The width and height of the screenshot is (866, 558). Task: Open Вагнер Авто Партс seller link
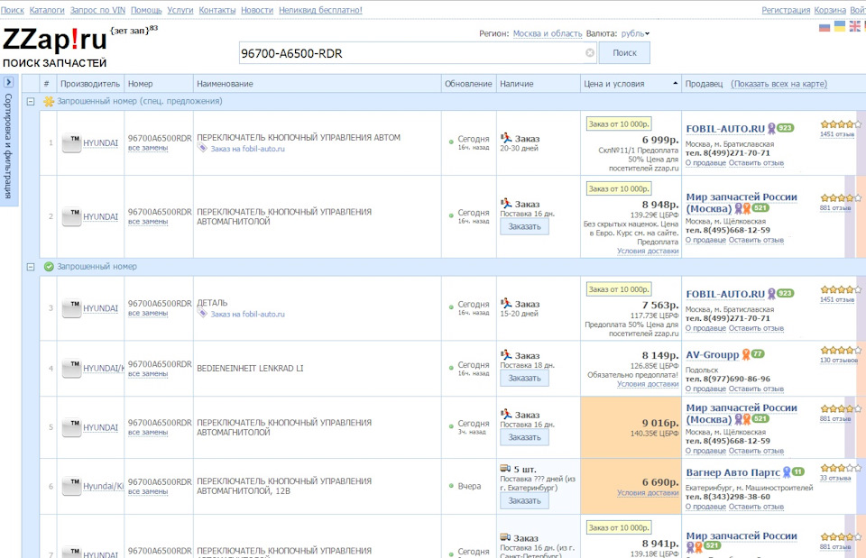732,472
